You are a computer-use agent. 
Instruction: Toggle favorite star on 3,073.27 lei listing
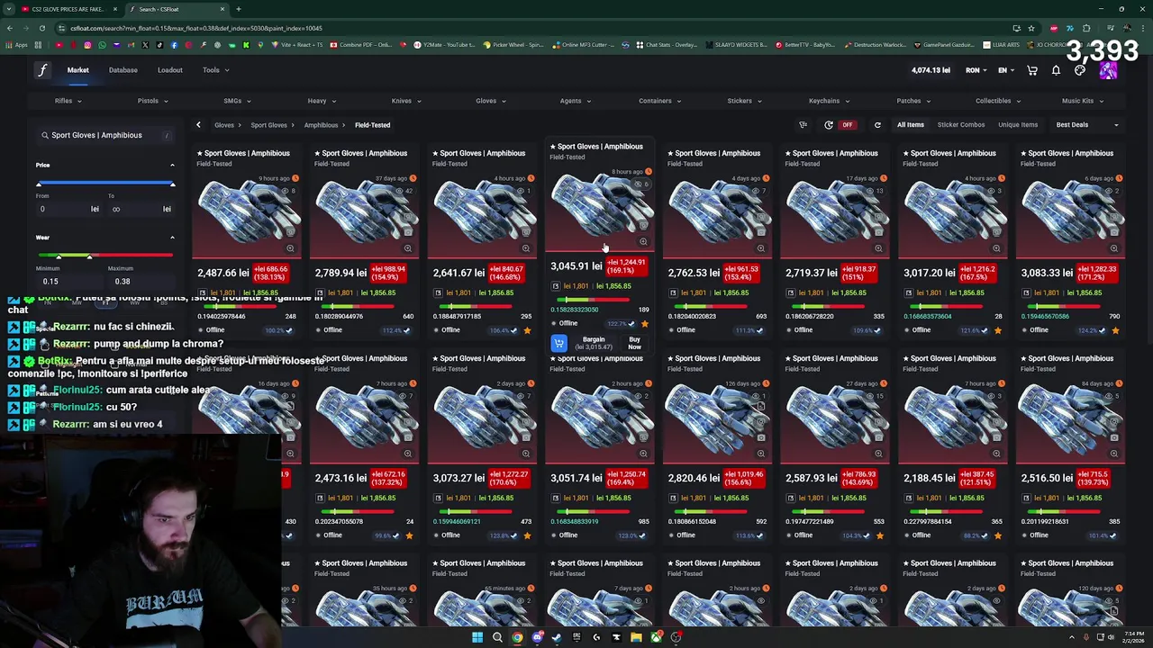[527, 535]
